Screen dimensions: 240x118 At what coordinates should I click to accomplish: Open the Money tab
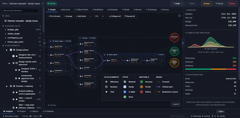(137, 10)
